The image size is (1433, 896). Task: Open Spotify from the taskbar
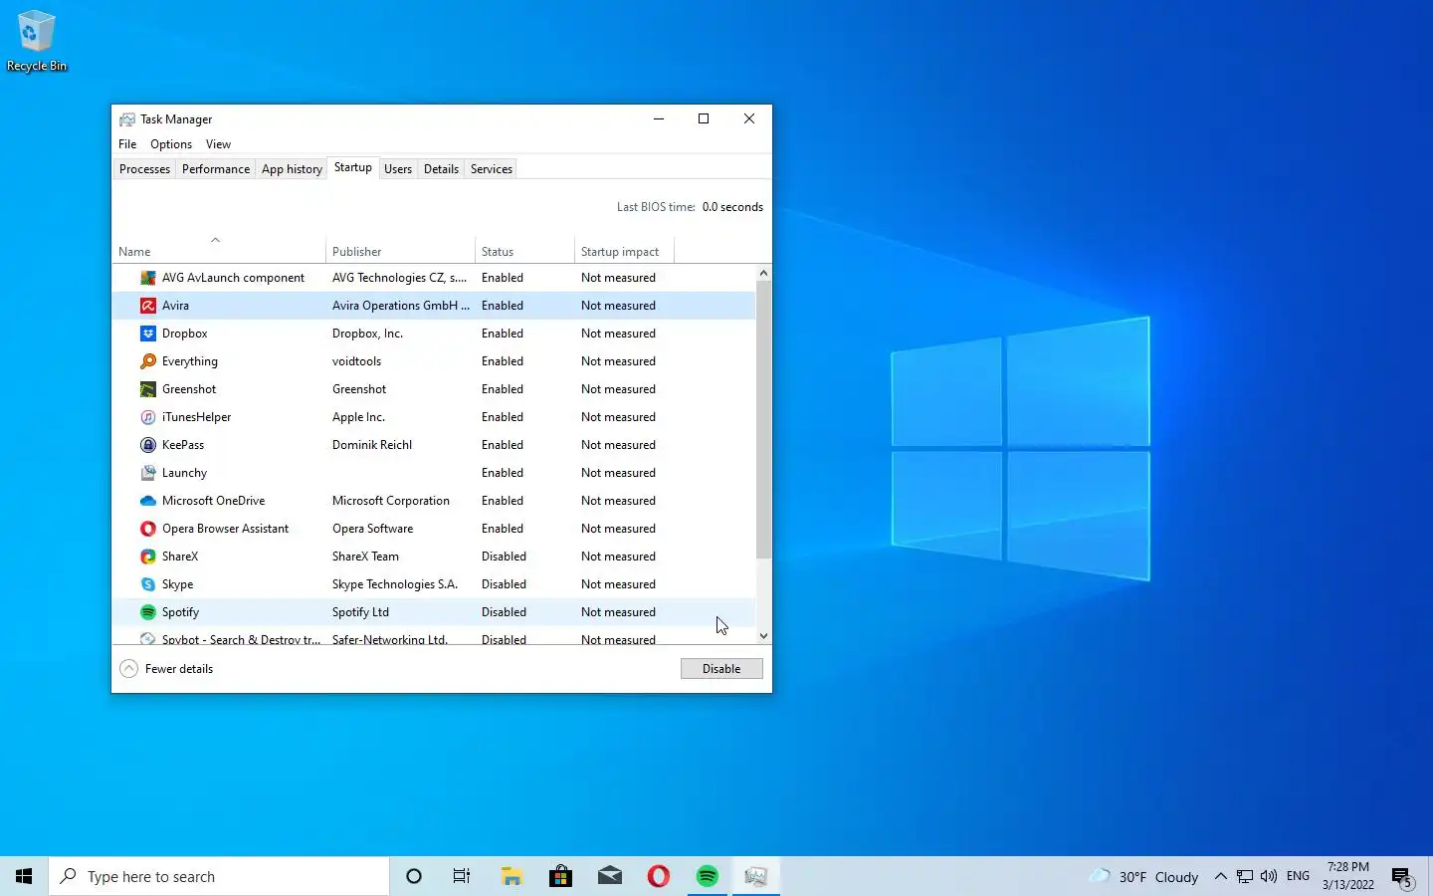click(x=708, y=876)
